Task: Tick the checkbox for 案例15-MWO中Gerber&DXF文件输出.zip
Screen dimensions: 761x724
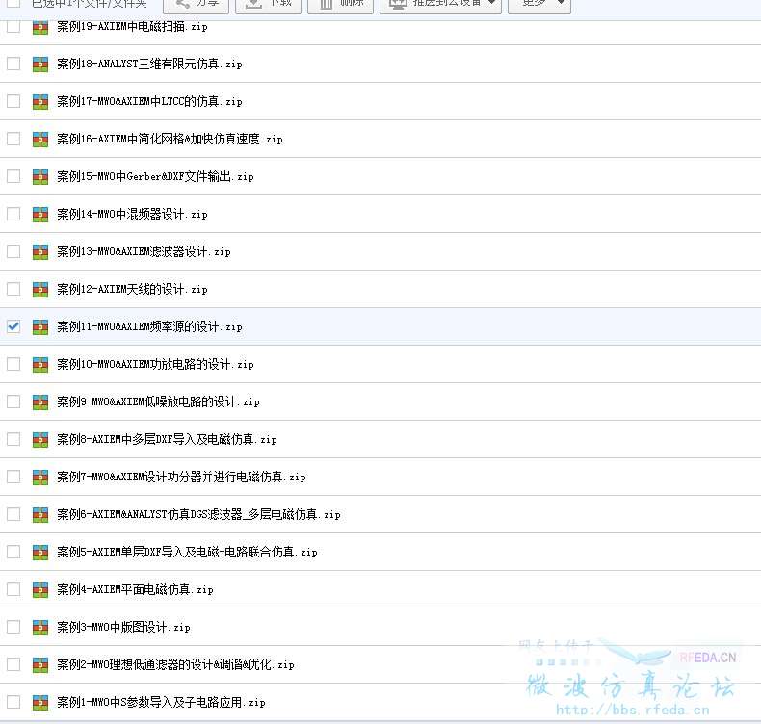Action: pos(13,176)
